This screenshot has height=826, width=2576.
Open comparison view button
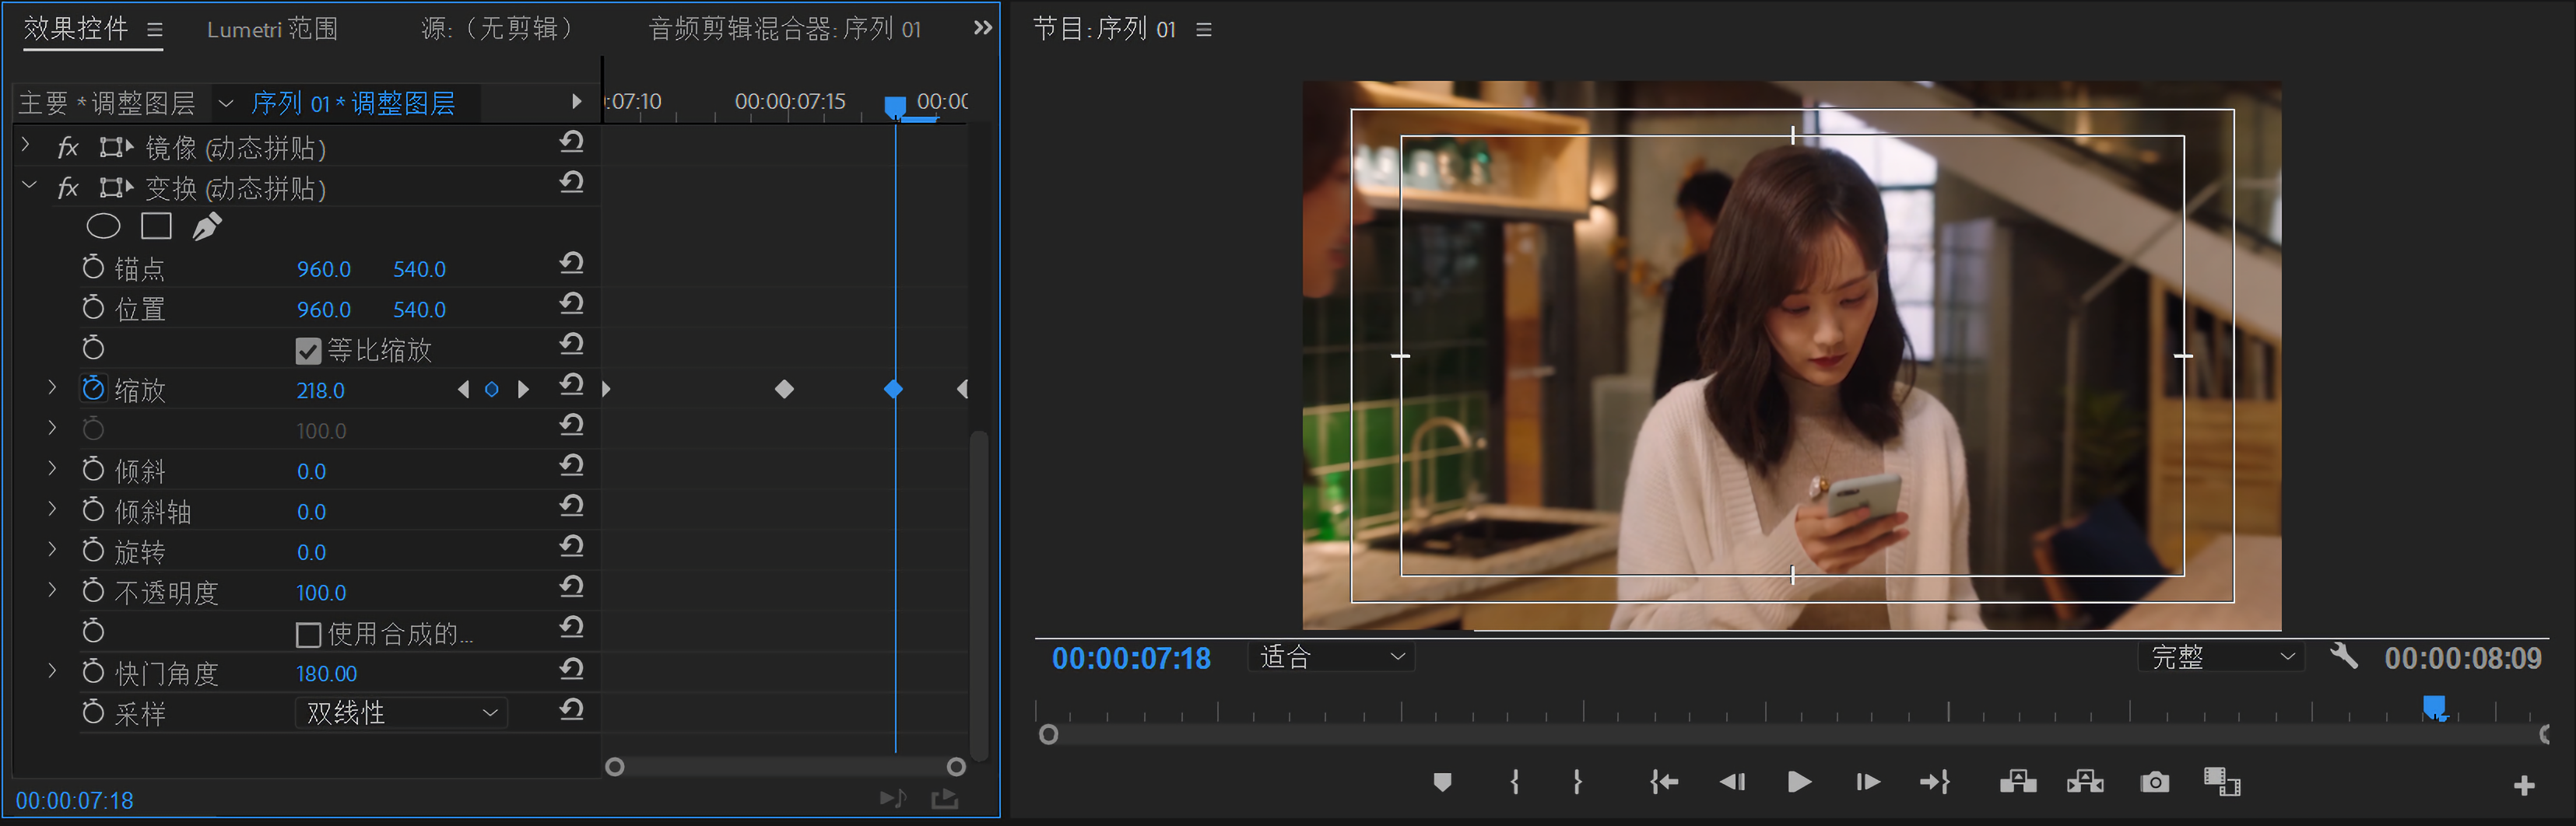click(x=2221, y=782)
